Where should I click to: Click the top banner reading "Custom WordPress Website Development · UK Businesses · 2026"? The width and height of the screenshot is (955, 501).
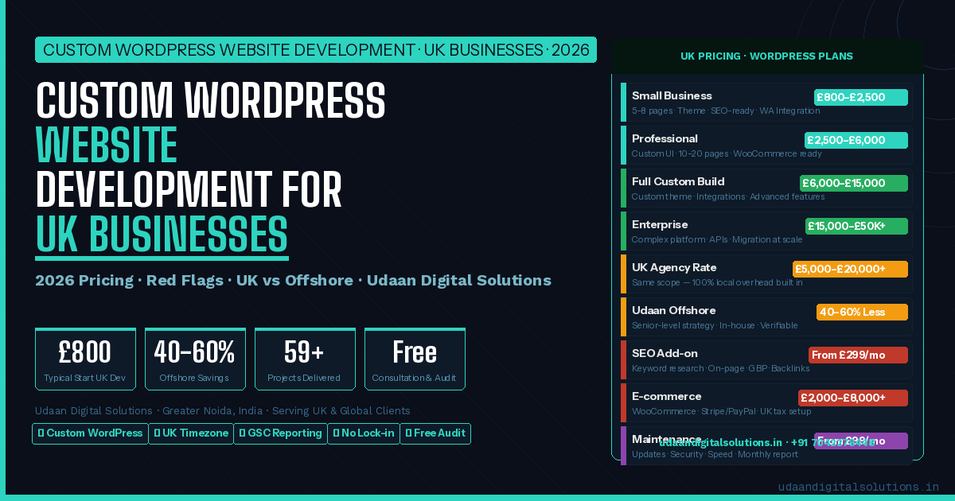[316, 50]
